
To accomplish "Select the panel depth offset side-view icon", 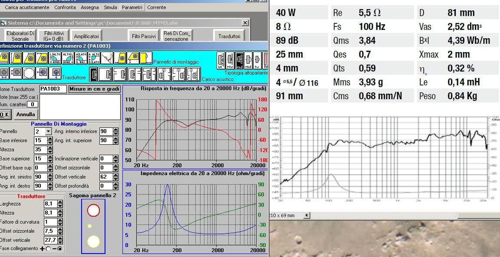I will coord(146,58).
